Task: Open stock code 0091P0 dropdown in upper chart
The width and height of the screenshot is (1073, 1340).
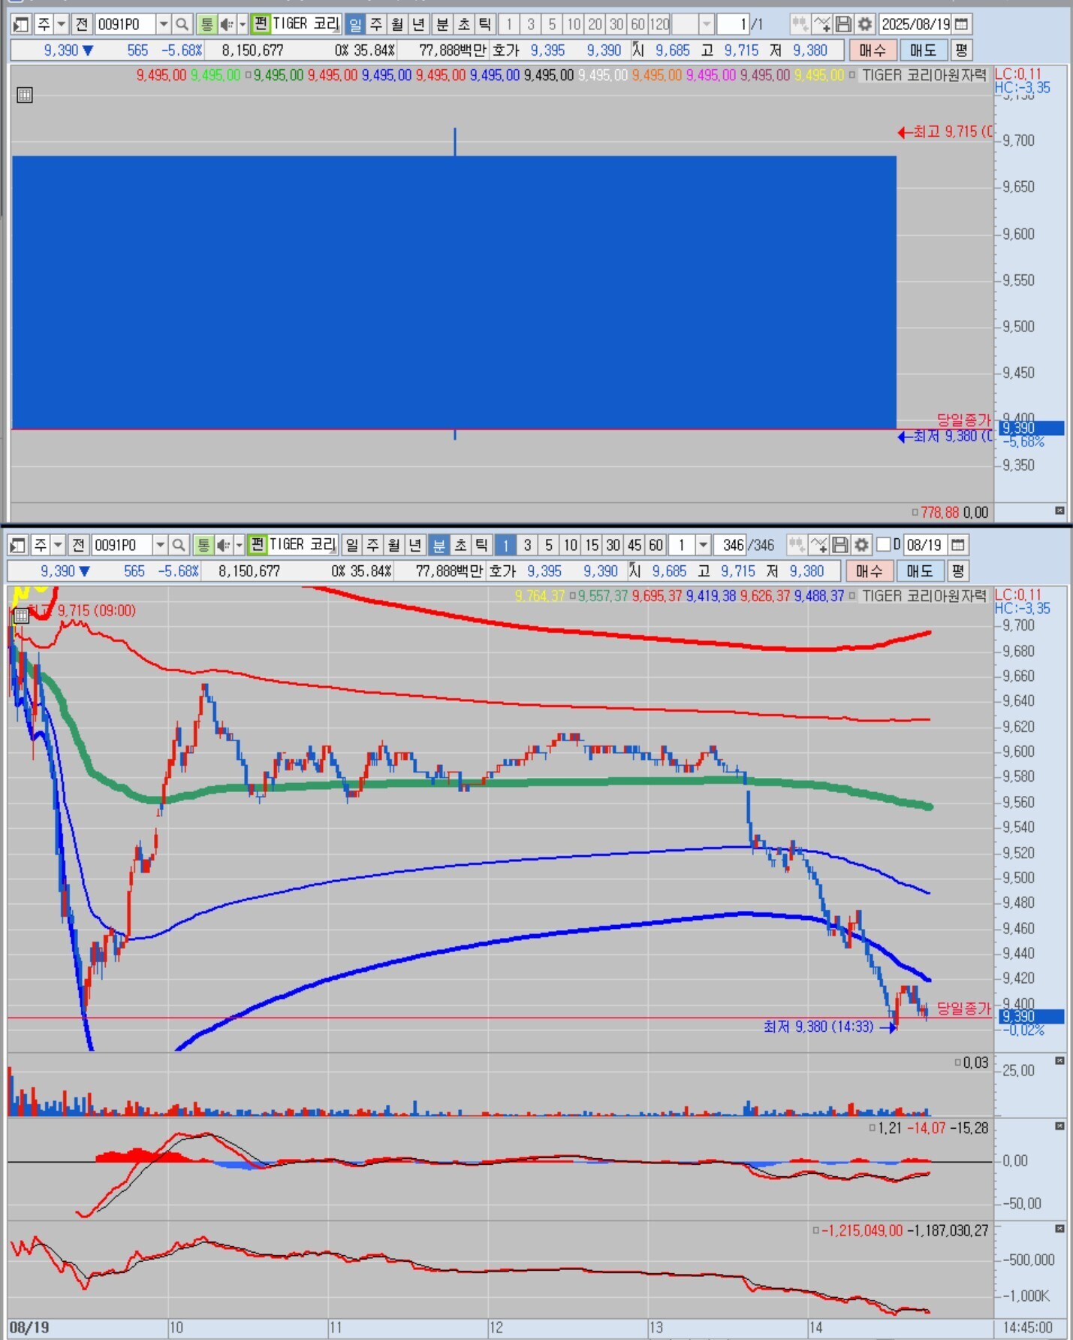Action: [x=163, y=24]
